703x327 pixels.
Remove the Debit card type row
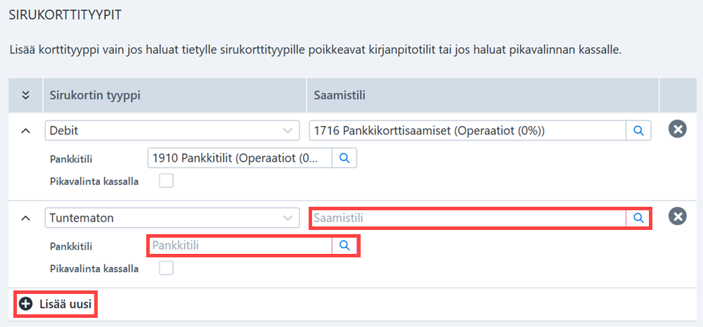tap(678, 130)
